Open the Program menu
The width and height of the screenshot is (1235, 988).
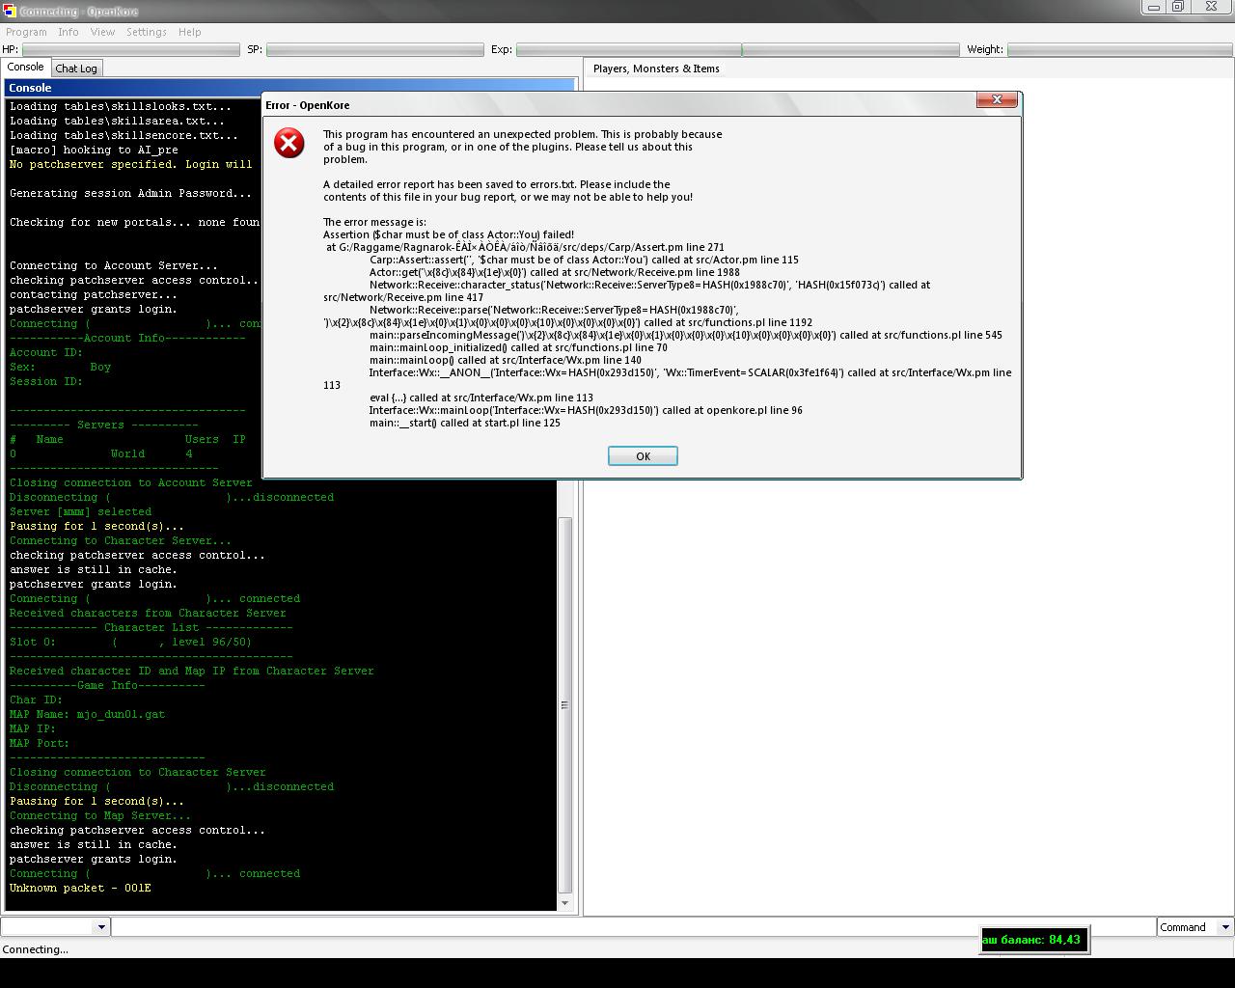pos(26,32)
